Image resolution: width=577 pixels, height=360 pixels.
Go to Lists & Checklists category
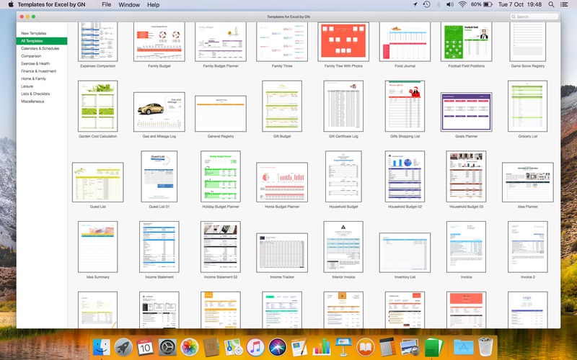pyautogui.click(x=37, y=94)
